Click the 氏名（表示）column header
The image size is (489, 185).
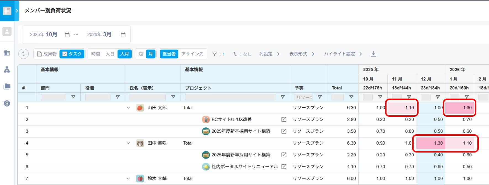pyautogui.click(x=141, y=88)
